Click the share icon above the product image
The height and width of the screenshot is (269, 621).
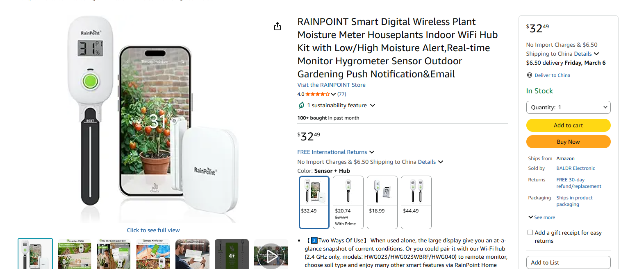point(278,27)
